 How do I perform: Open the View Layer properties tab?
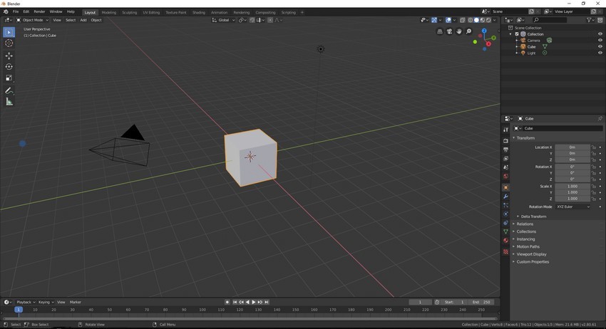click(505, 158)
